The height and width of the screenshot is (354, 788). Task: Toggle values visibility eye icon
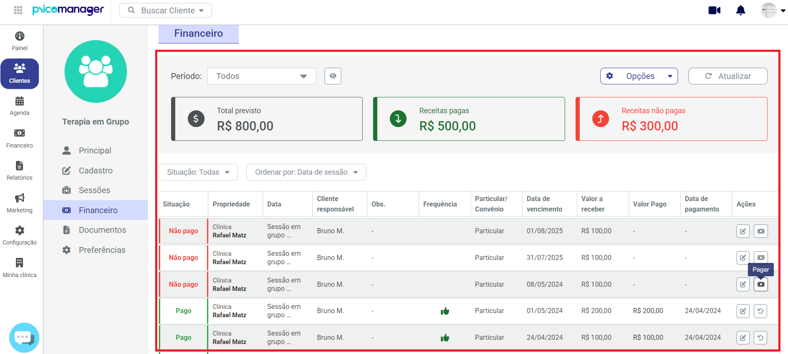[x=333, y=76]
